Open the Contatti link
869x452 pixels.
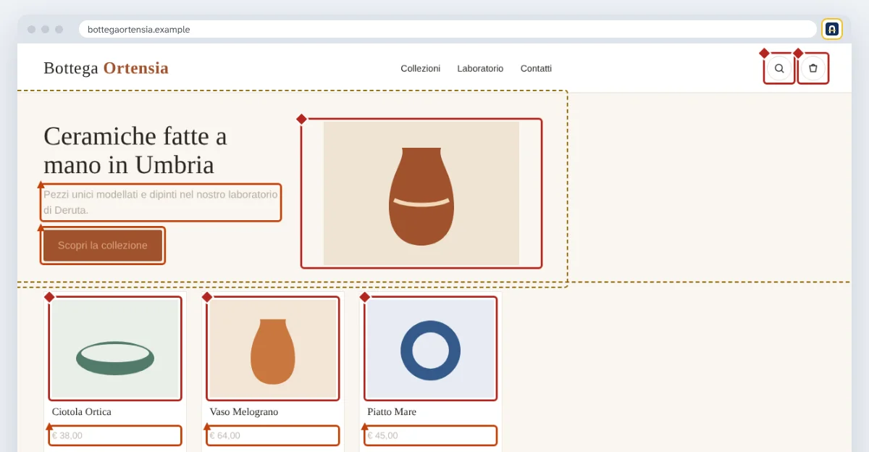point(536,68)
